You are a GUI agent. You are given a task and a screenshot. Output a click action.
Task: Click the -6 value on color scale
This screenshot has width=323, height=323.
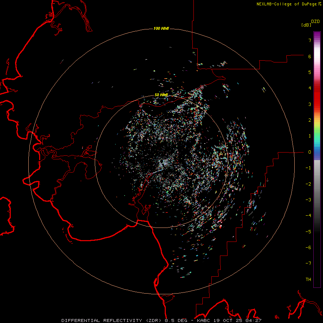point(308,248)
